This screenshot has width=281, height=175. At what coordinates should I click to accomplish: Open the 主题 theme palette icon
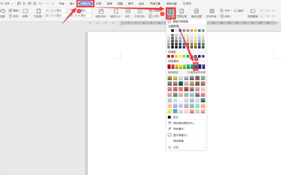(3, 11)
